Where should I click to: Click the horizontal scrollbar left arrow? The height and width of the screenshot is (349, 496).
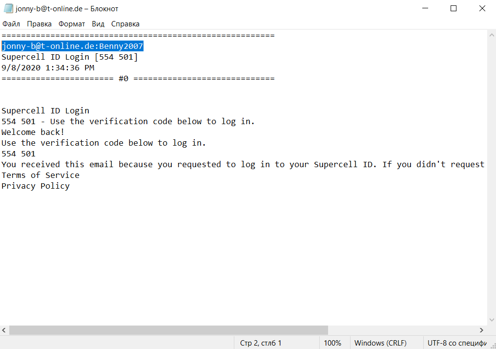4,330
